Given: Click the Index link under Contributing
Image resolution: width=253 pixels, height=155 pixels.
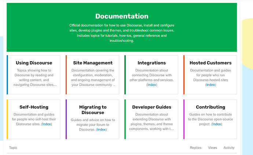Looking at the screenshot, I should tap(217, 124).
